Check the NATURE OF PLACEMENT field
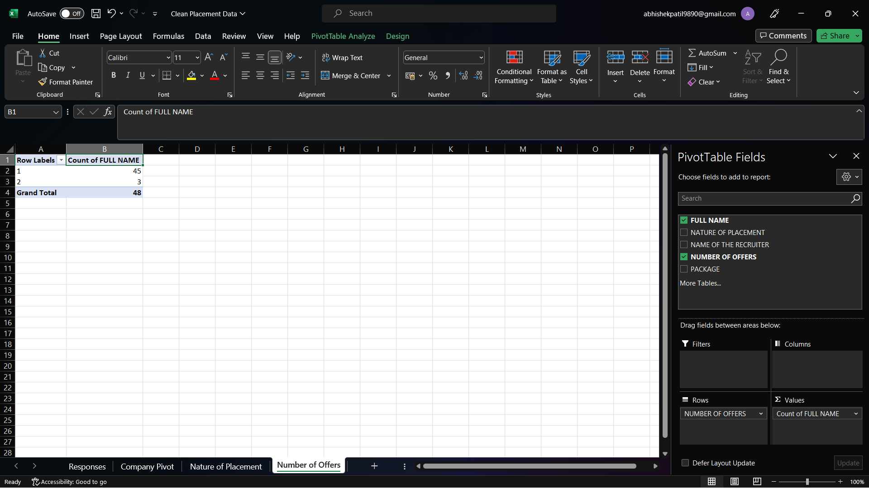 684,232
